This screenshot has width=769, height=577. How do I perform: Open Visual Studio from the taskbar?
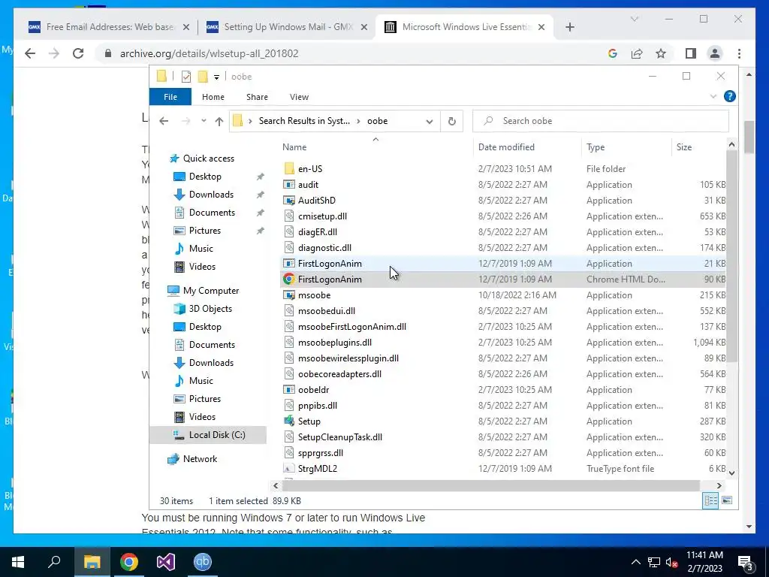(x=166, y=562)
